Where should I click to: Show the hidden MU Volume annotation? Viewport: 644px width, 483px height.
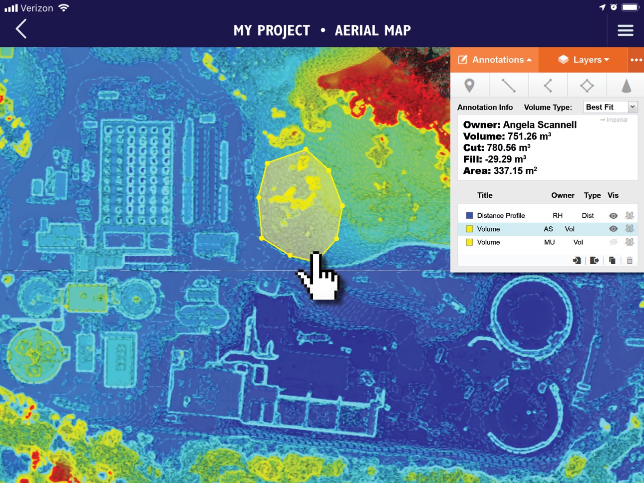[614, 242]
